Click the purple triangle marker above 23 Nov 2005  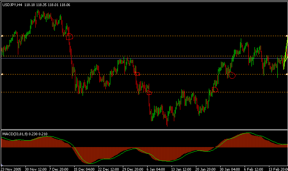pos(2,165)
